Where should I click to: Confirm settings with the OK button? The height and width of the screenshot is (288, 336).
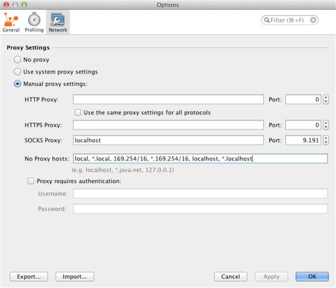tap(312, 276)
